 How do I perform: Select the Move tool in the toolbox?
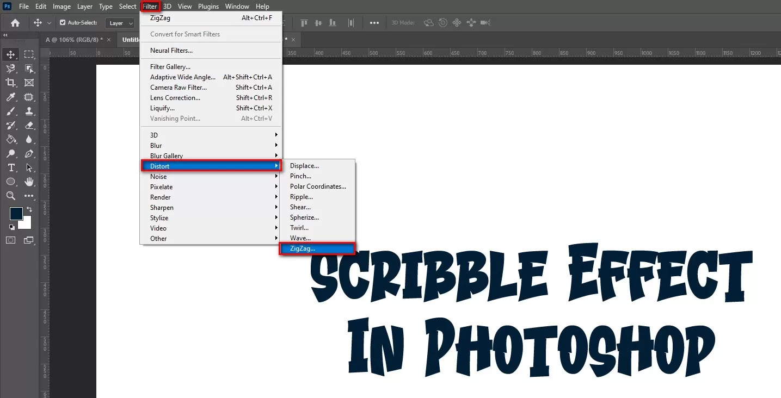coord(10,54)
